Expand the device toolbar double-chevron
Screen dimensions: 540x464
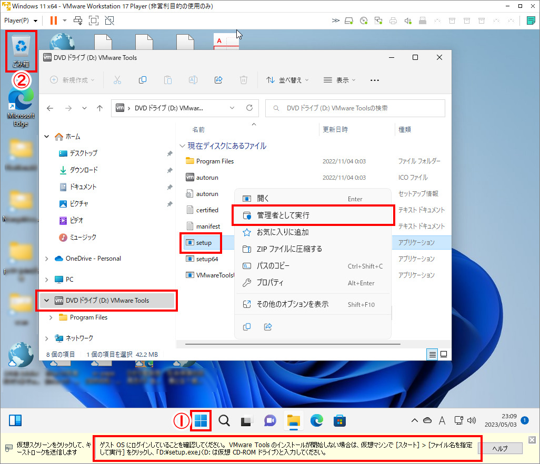point(335,20)
